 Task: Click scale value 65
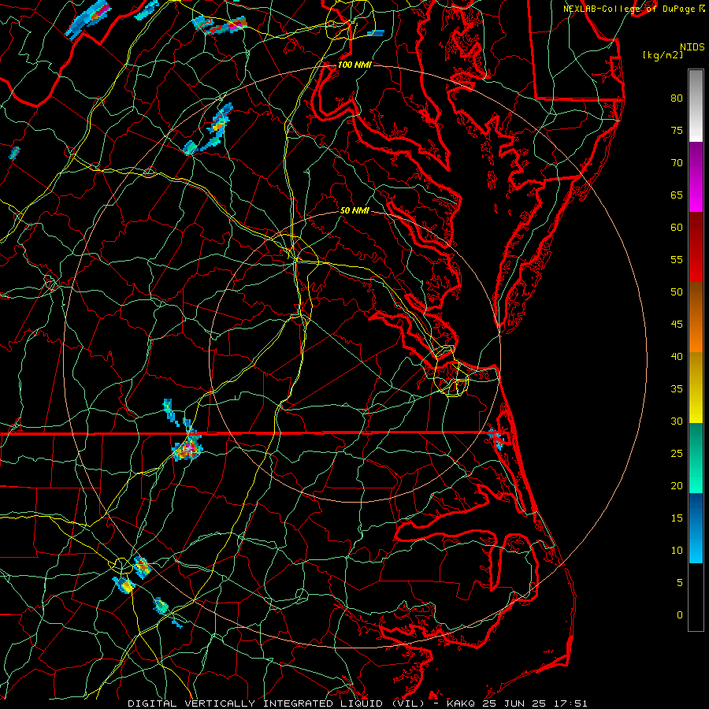click(x=677, y=195)
